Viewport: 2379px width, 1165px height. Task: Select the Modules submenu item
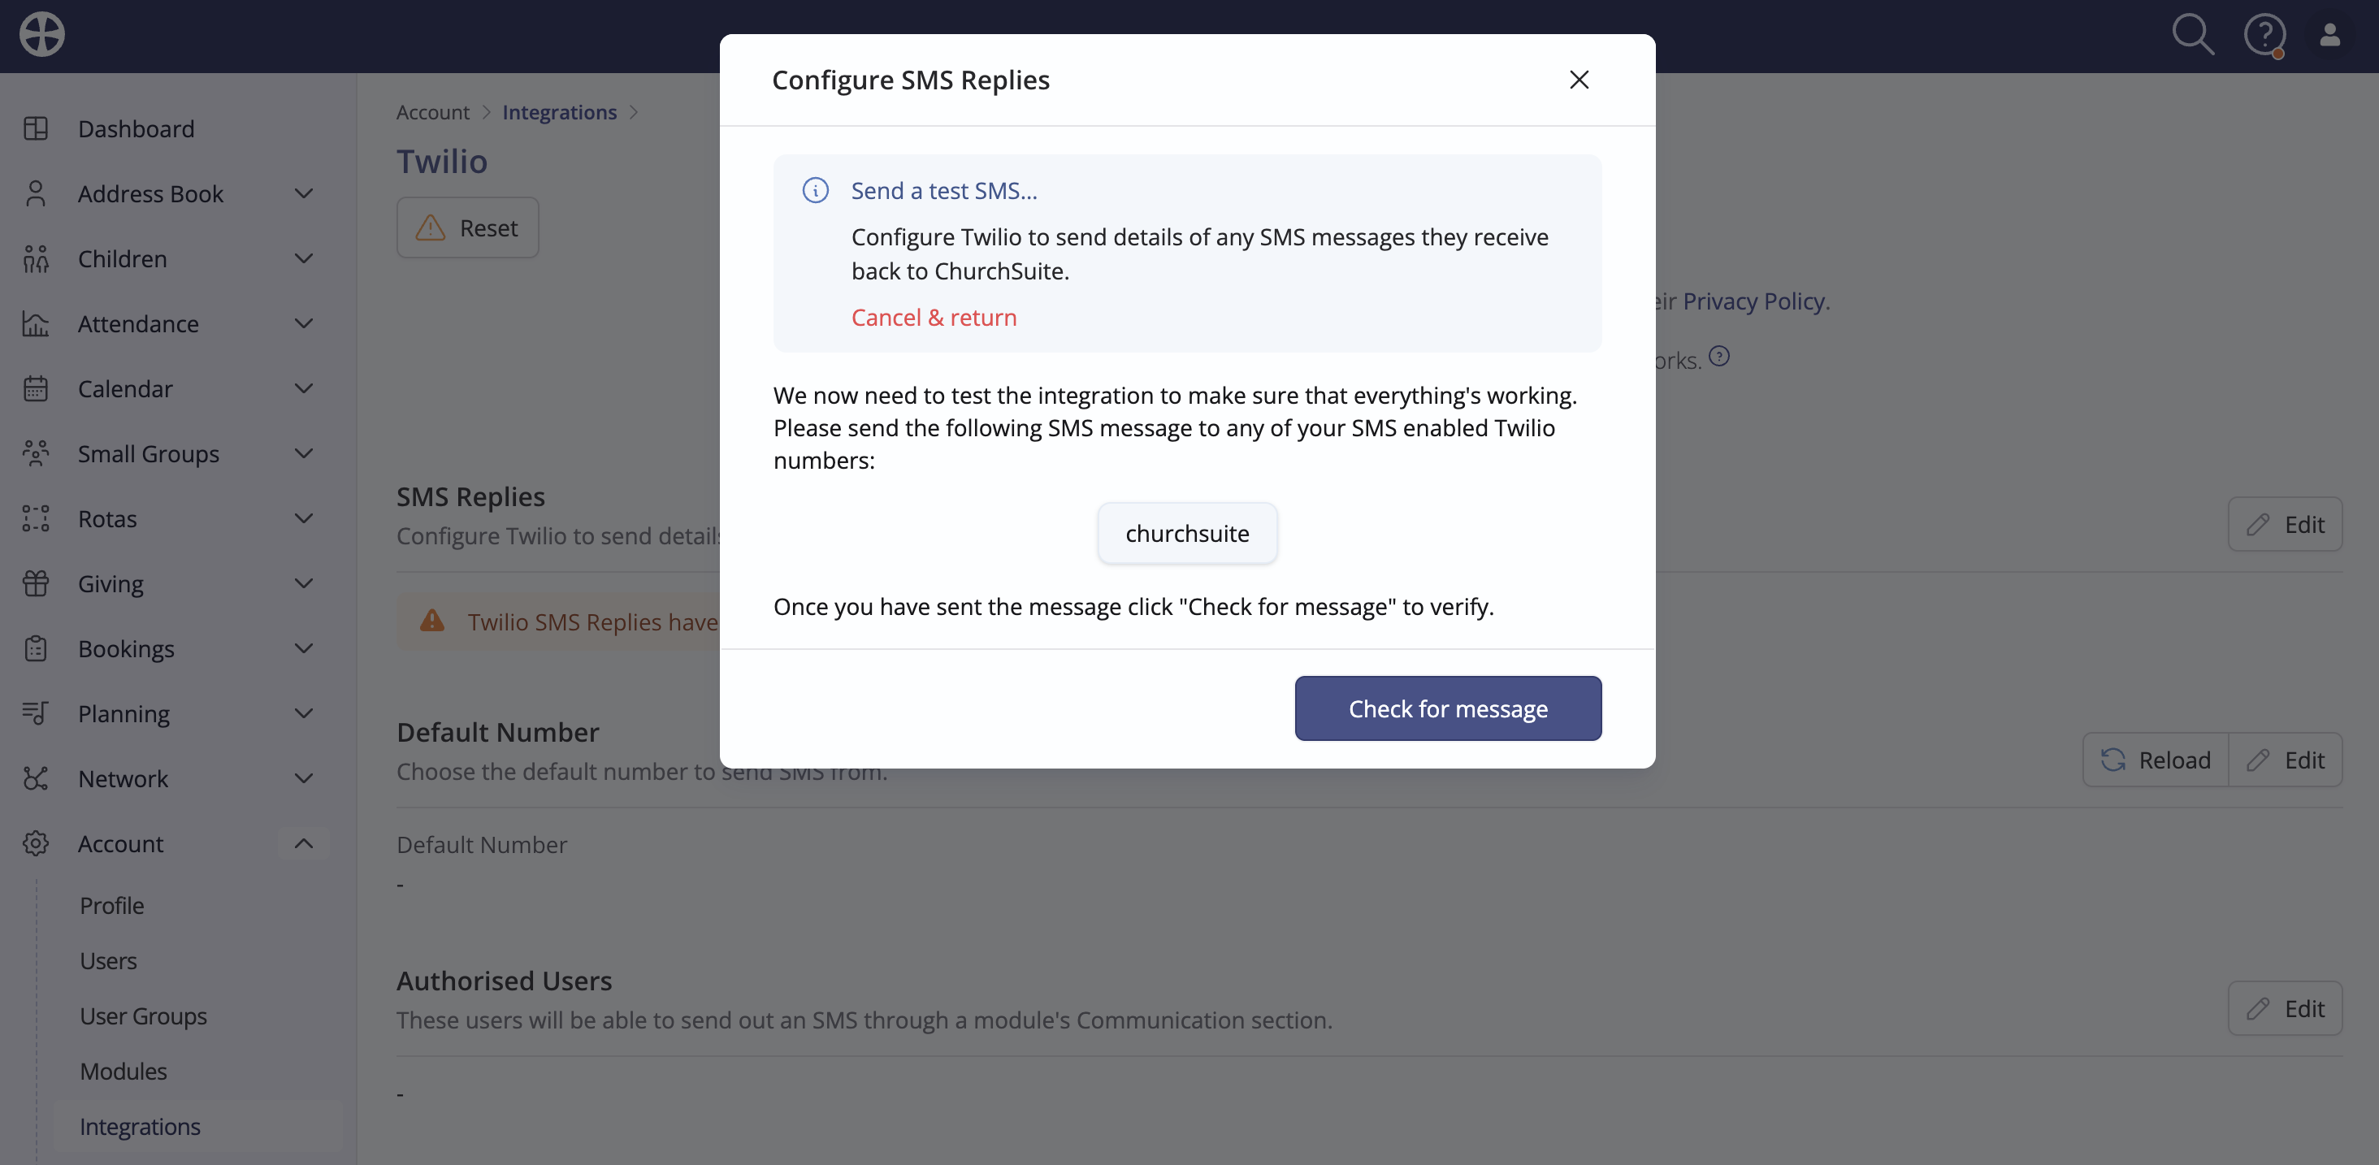click(x=123, y=1071)
